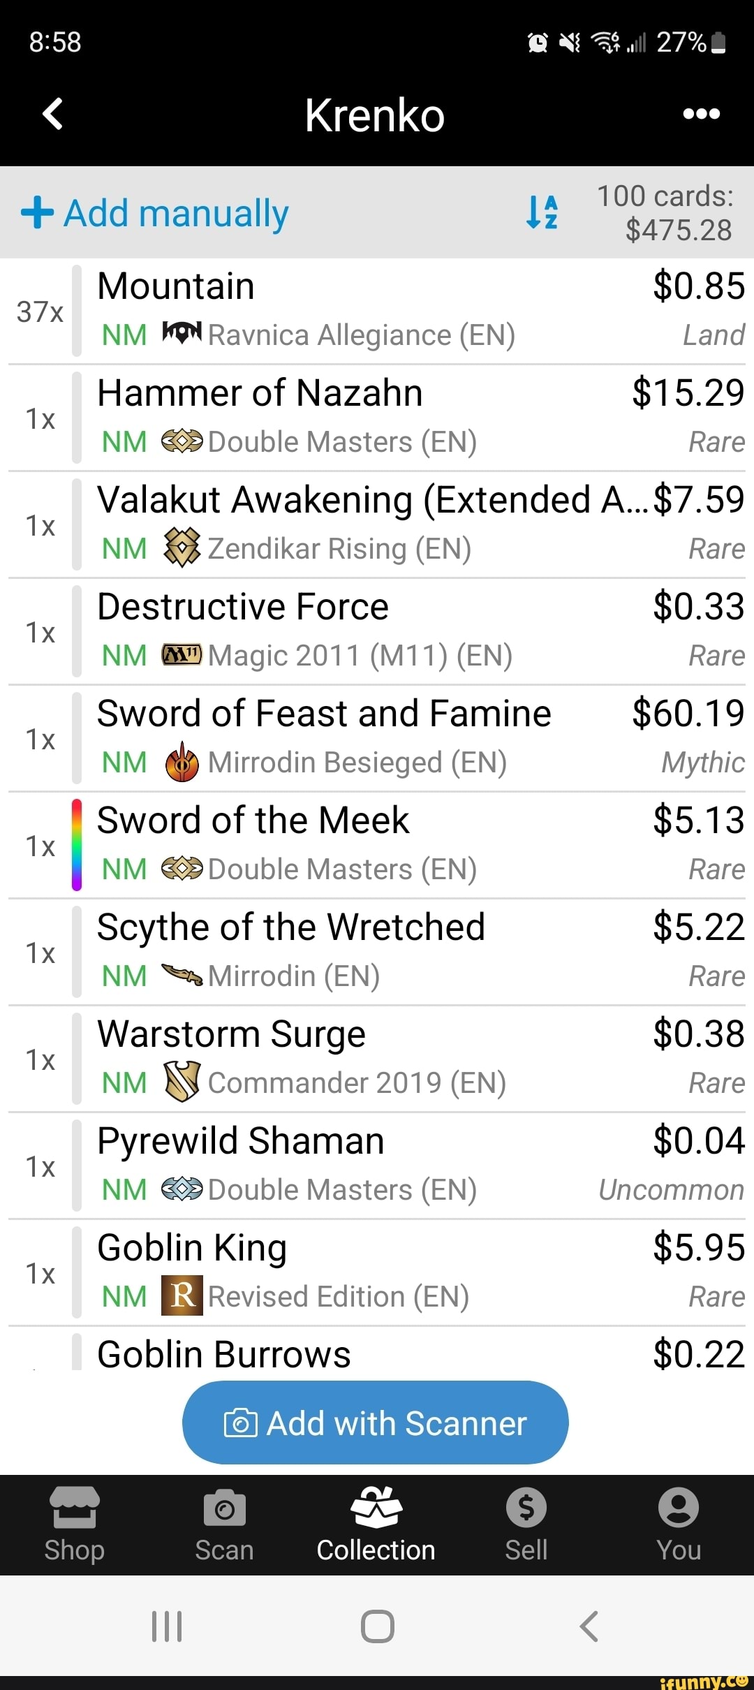
Task: Tap the back arrow in the header
Action: pyautogui.click(x=53, y=114)
